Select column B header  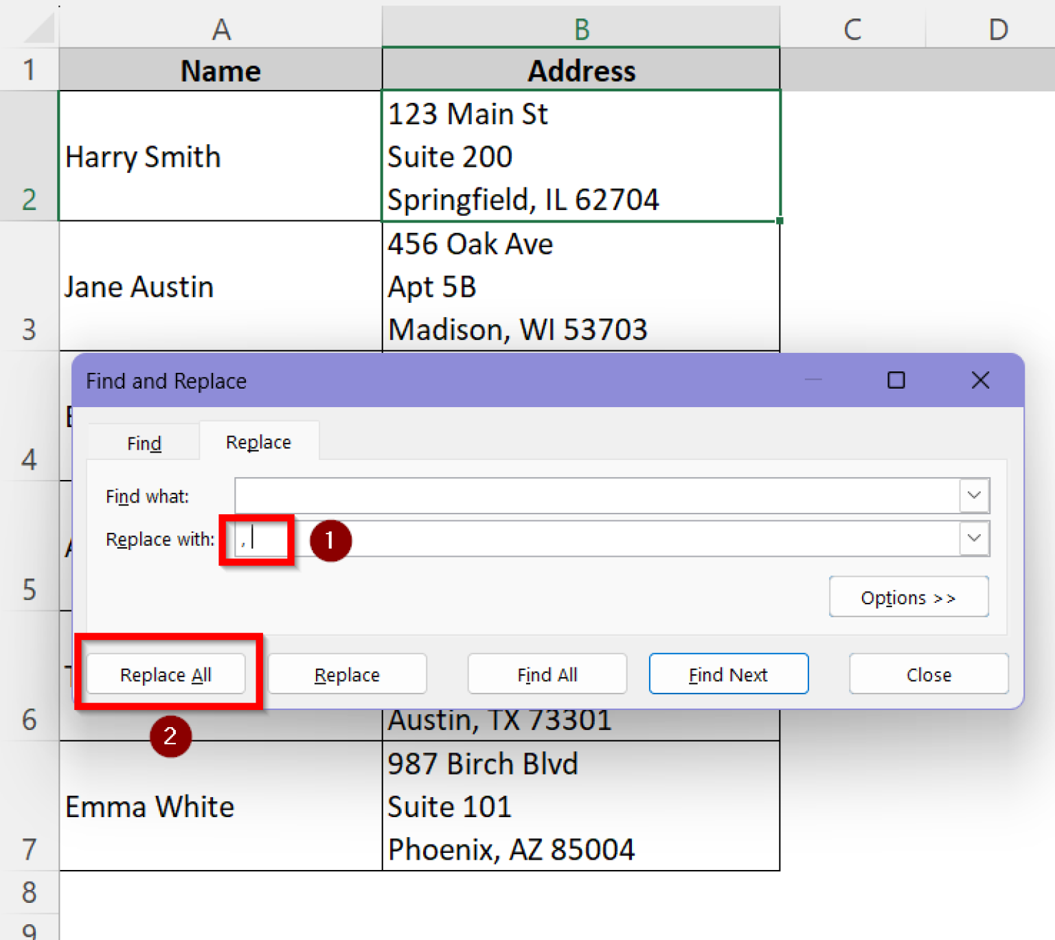click(581, 30)
